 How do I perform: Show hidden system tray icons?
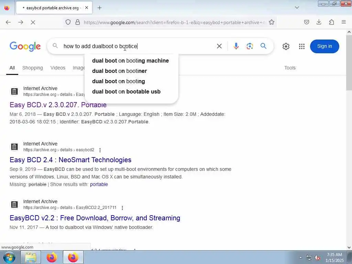coord(300,257)
